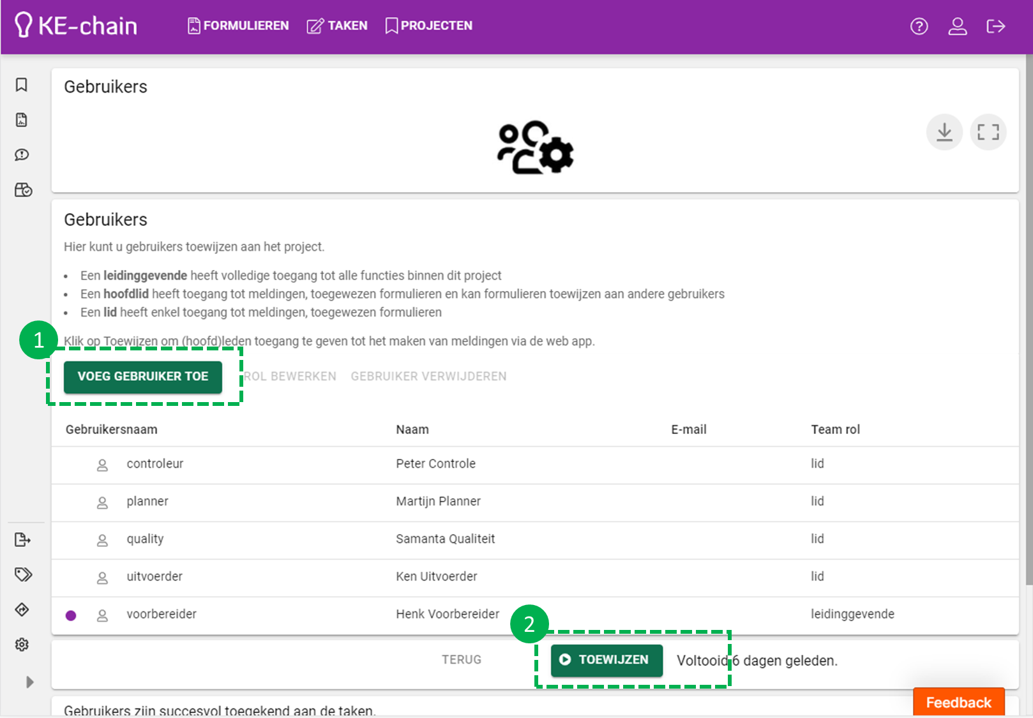Open the user account profile icon
Image resolution: width=1033 pixels, height=718 pixels.
click(x=957, y=26)
